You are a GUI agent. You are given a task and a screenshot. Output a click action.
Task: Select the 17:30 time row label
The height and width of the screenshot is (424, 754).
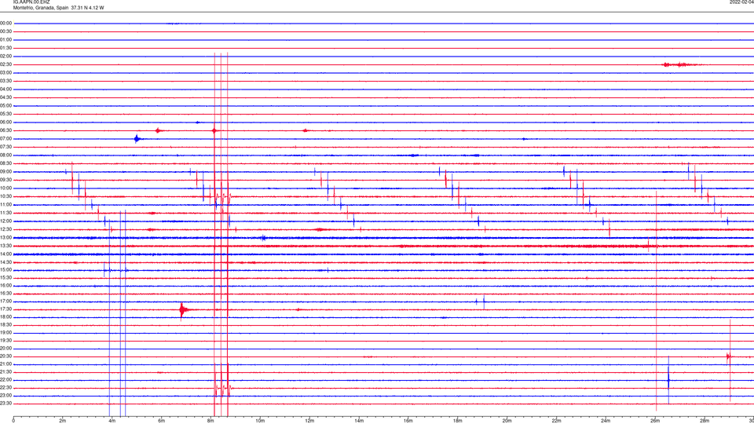[5, 309]
